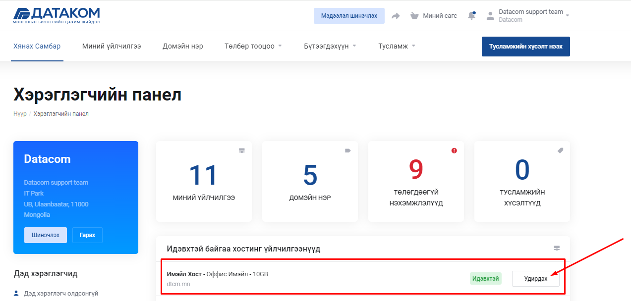
Task: Expand the Тусламж menu
Action: tap(397, 46)
